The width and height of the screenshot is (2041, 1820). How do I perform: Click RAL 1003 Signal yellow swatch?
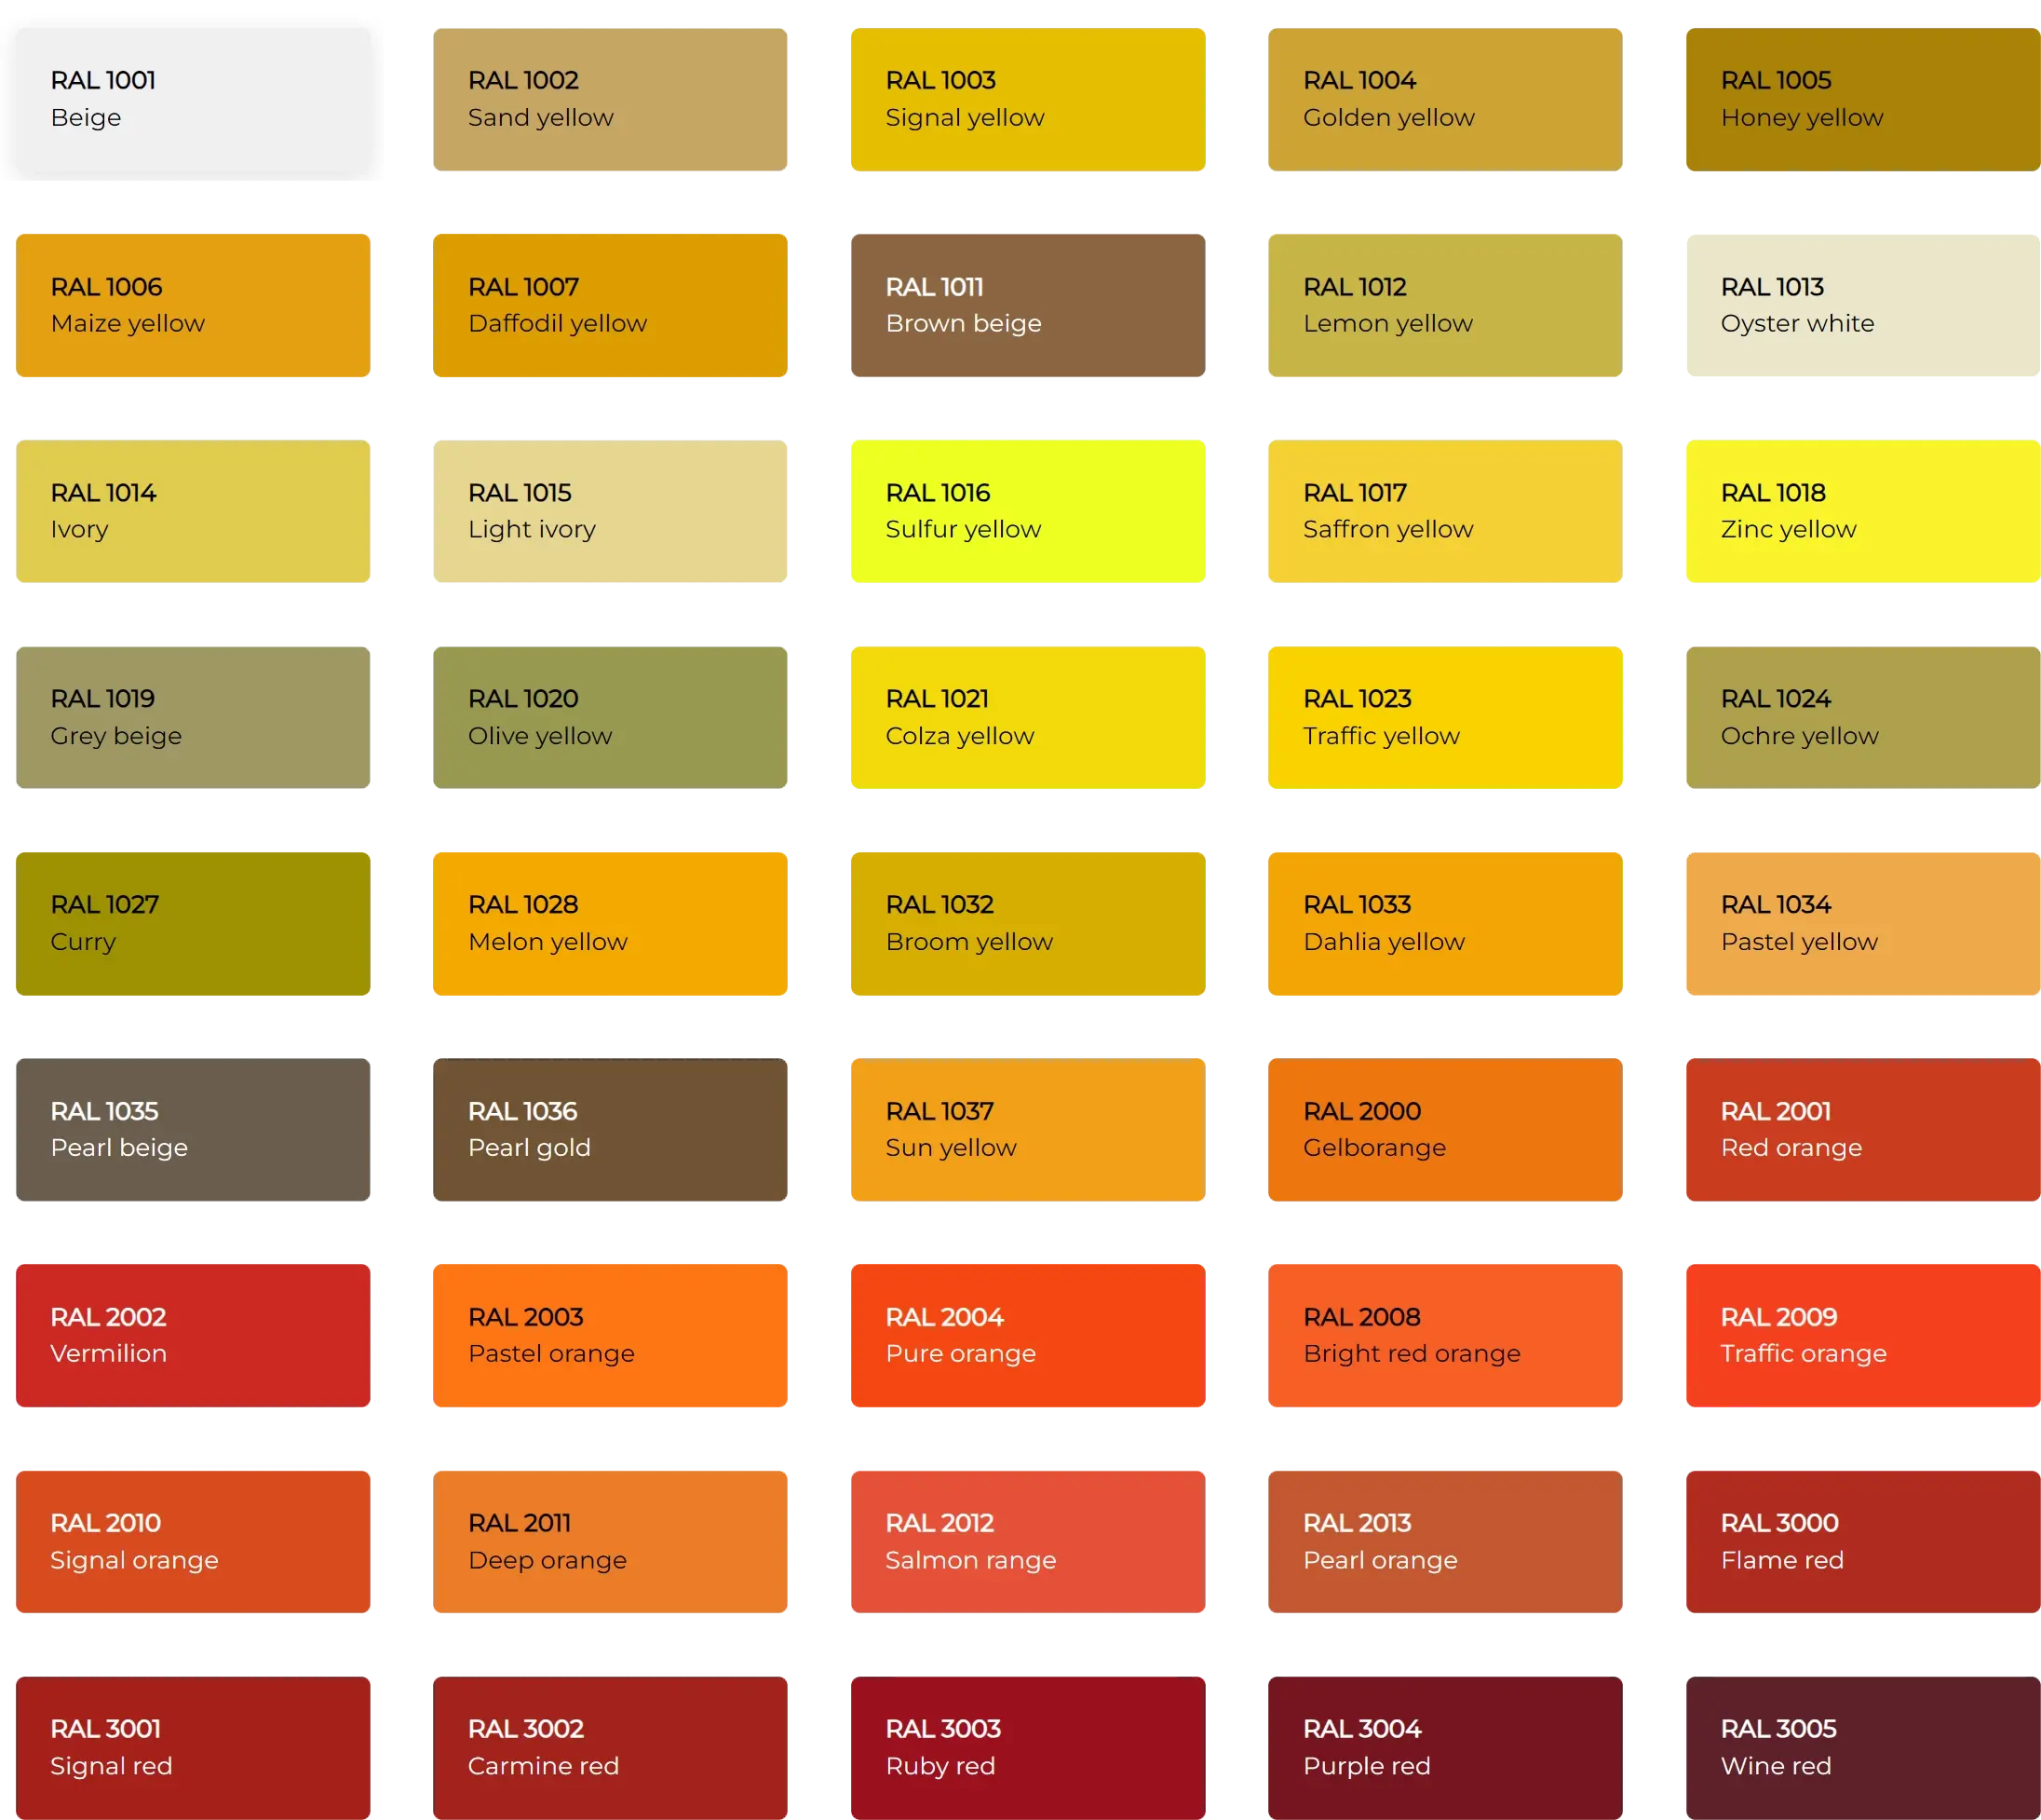pyautogui.click(x=1028, y=98)
